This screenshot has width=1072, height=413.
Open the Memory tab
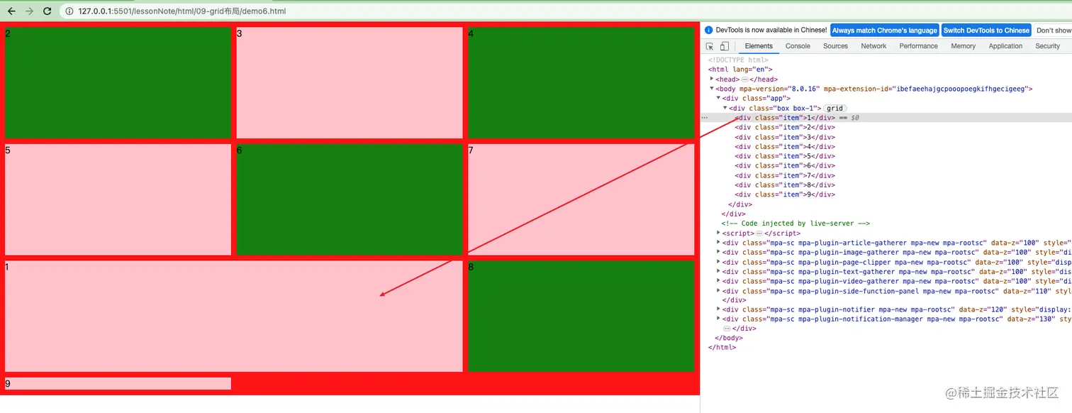963,46
